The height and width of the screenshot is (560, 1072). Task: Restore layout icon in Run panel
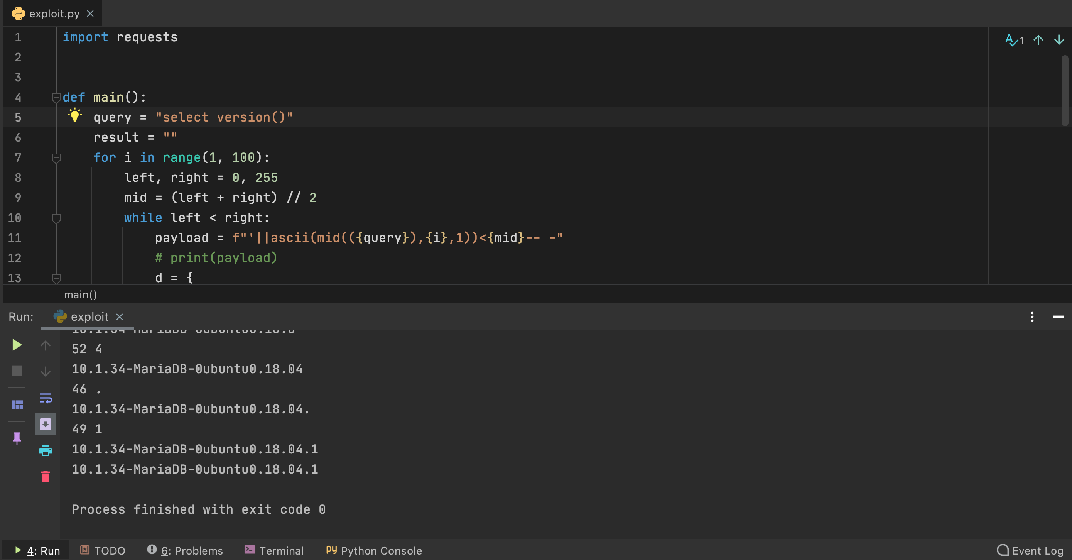[17, 404]
